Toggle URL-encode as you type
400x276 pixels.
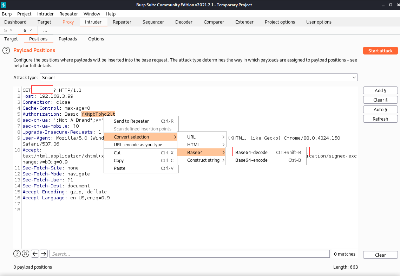(x=141, y=145)
